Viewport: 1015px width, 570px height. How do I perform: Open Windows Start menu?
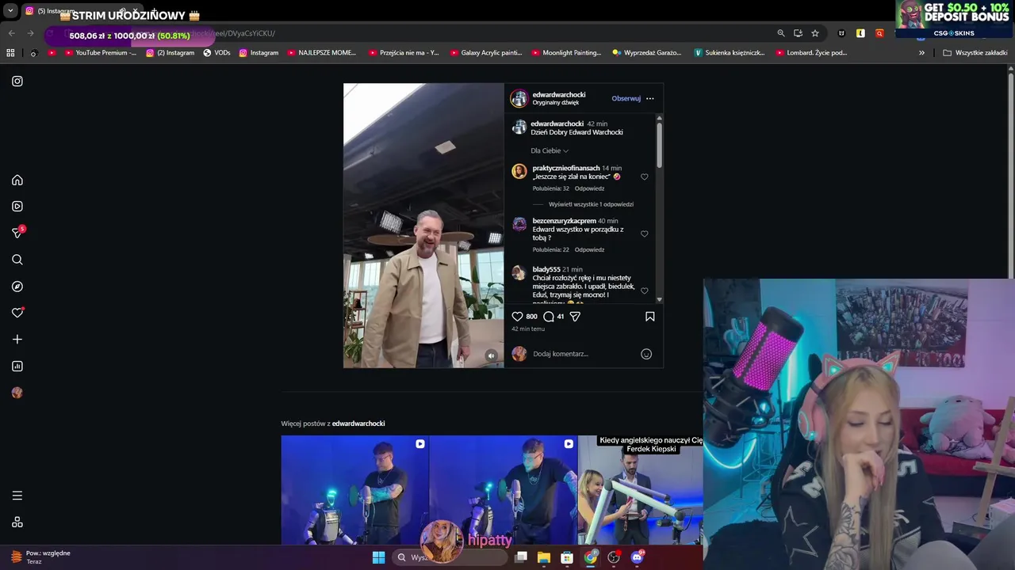(x=378, y=557)
